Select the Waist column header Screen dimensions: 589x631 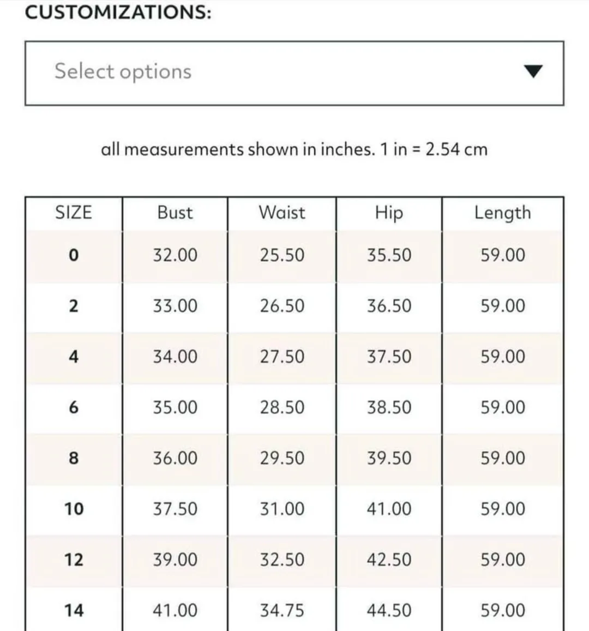(281, 212)
